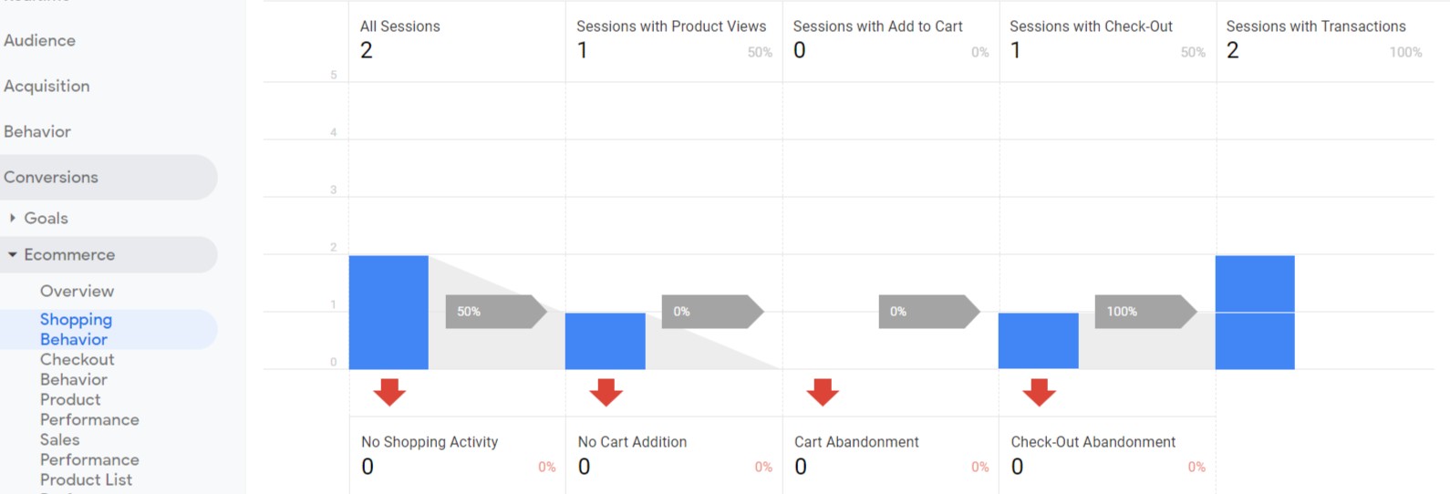Open Product Performance report
This screenshot has height=494, width=1450.
click(x=89, y=409)
